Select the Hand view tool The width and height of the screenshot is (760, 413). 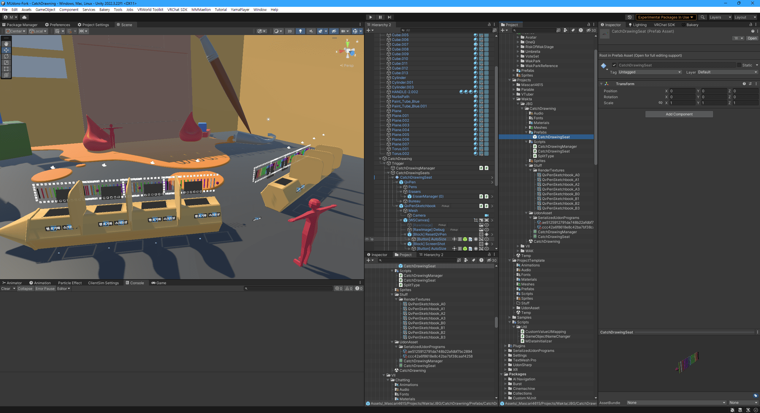6,44
